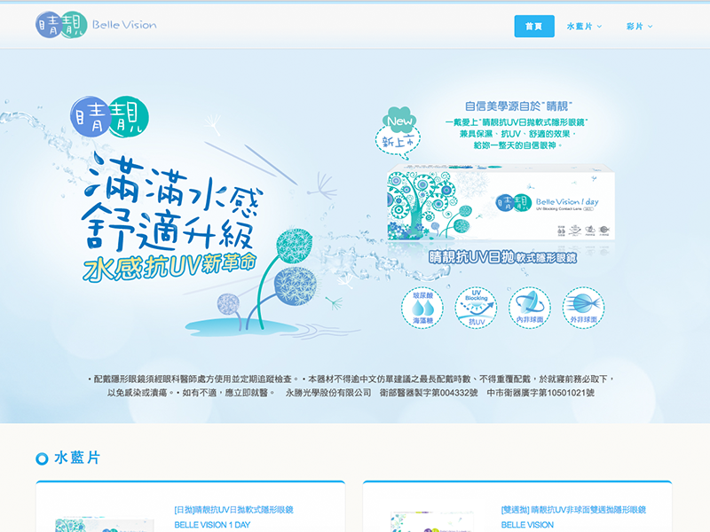Click the 玻尿酸 海藻糖 droplet feature icon
The width and height of the screenshot is (710, 532).
click(422, 308)
